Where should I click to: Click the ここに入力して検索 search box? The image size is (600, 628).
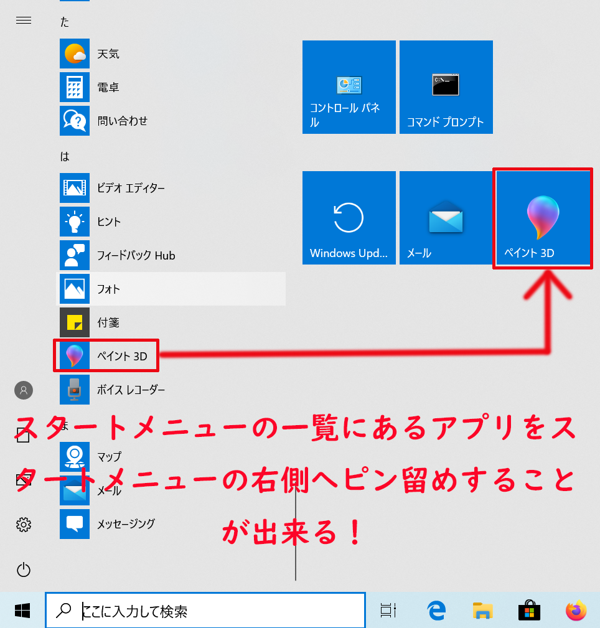click(205, 611)
